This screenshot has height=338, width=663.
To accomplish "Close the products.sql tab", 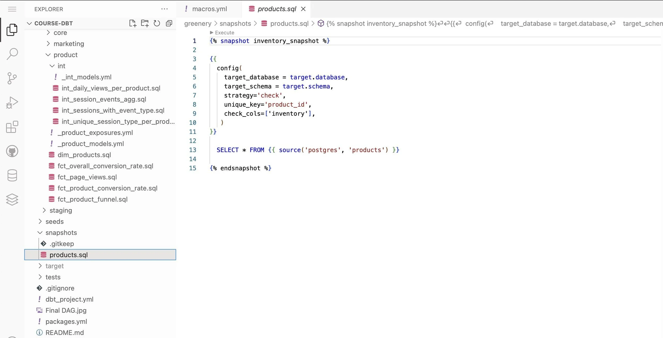I will (303, 9).
